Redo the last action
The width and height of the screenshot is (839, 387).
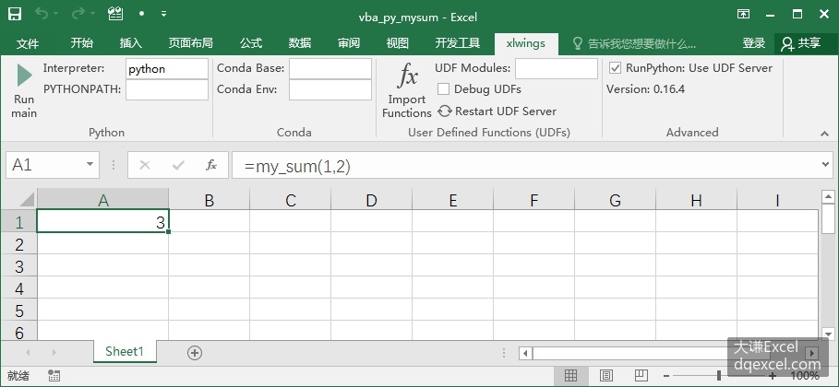(78, 14)
